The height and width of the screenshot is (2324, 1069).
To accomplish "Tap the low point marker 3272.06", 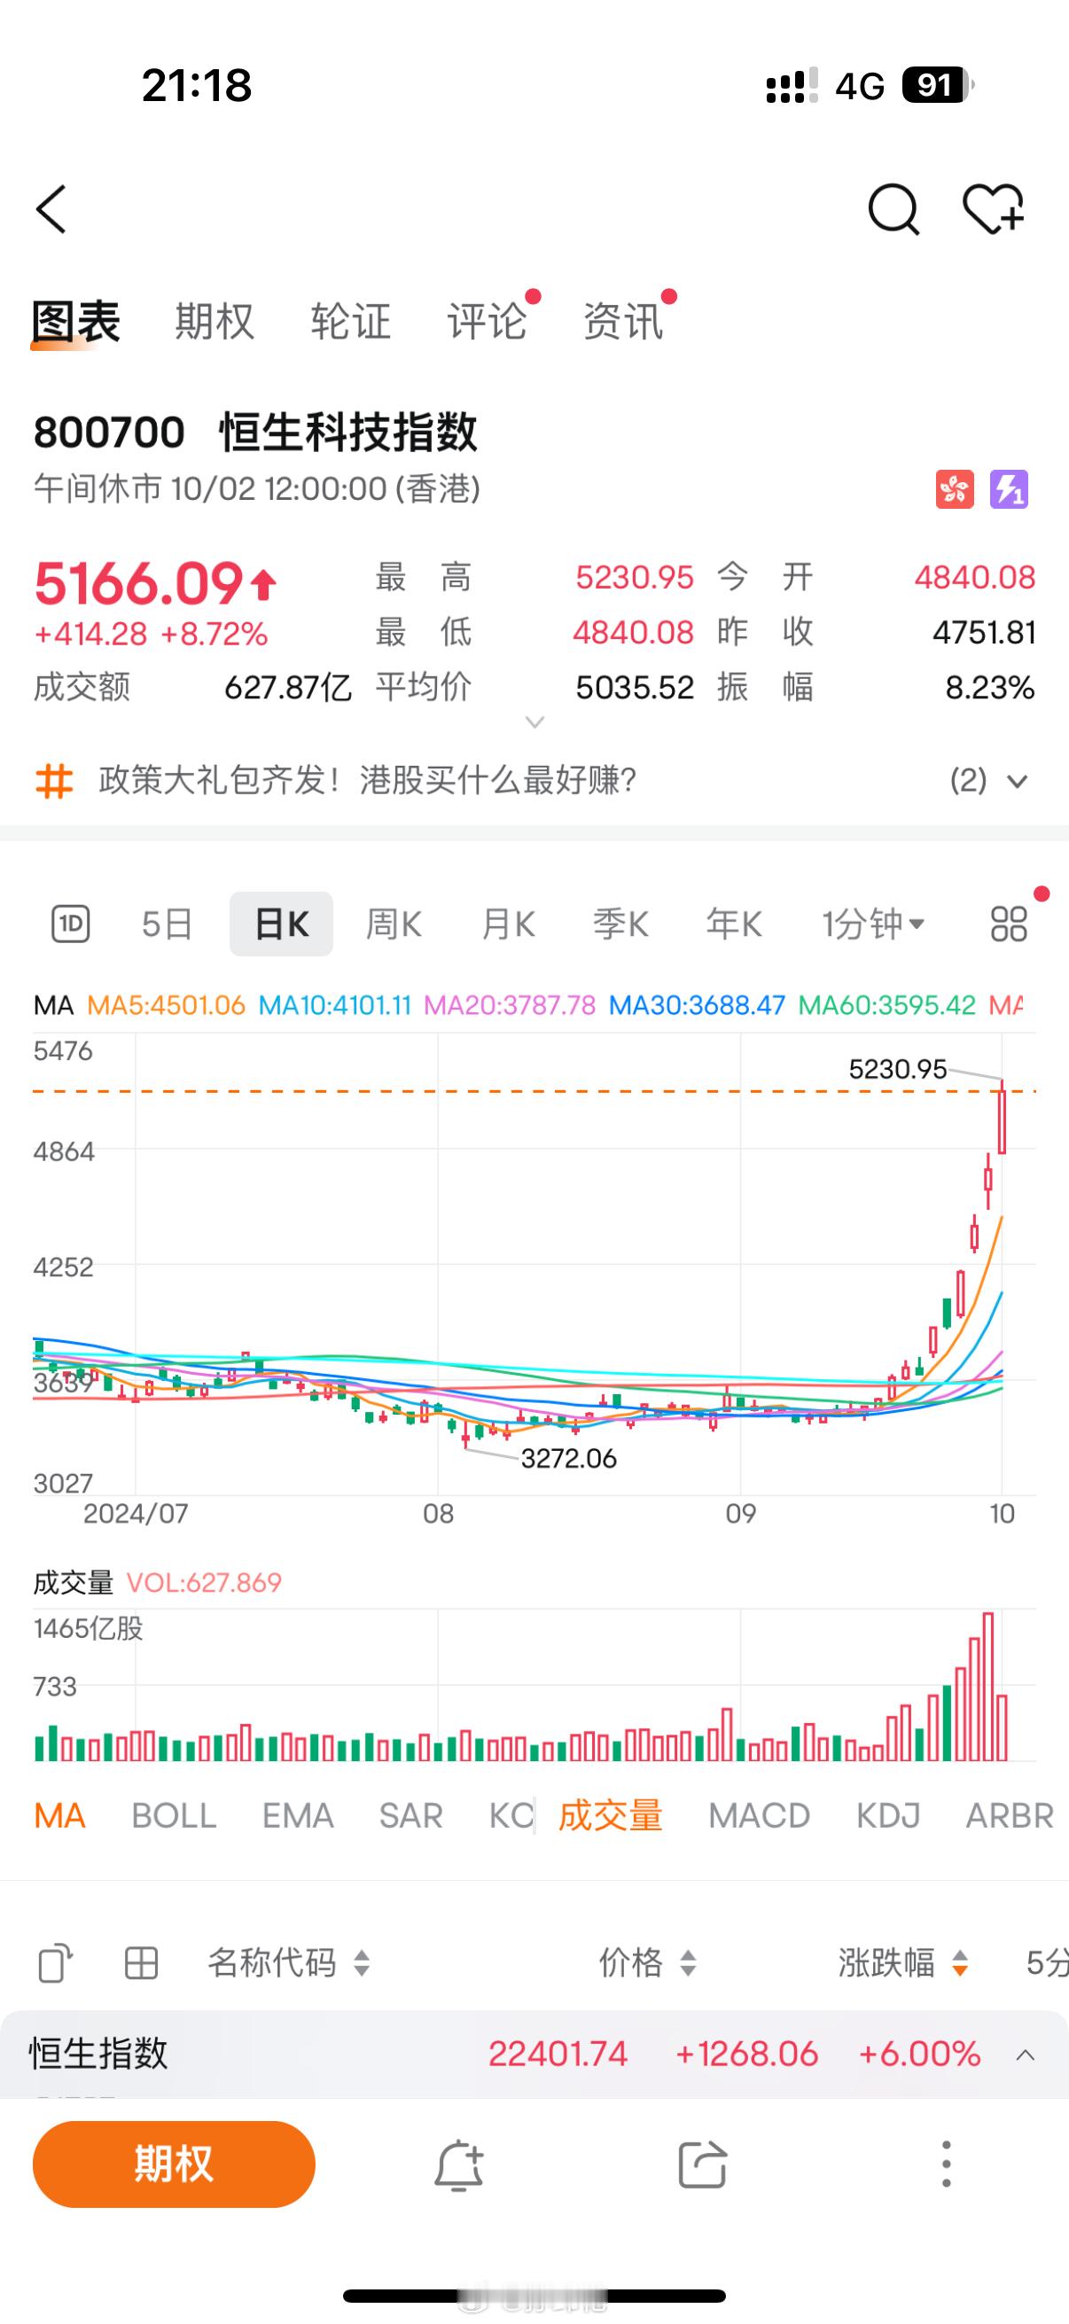I will coord(569,1459).
